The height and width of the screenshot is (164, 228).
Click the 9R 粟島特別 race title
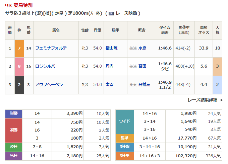pyautogui.click(x=19, y=6)
